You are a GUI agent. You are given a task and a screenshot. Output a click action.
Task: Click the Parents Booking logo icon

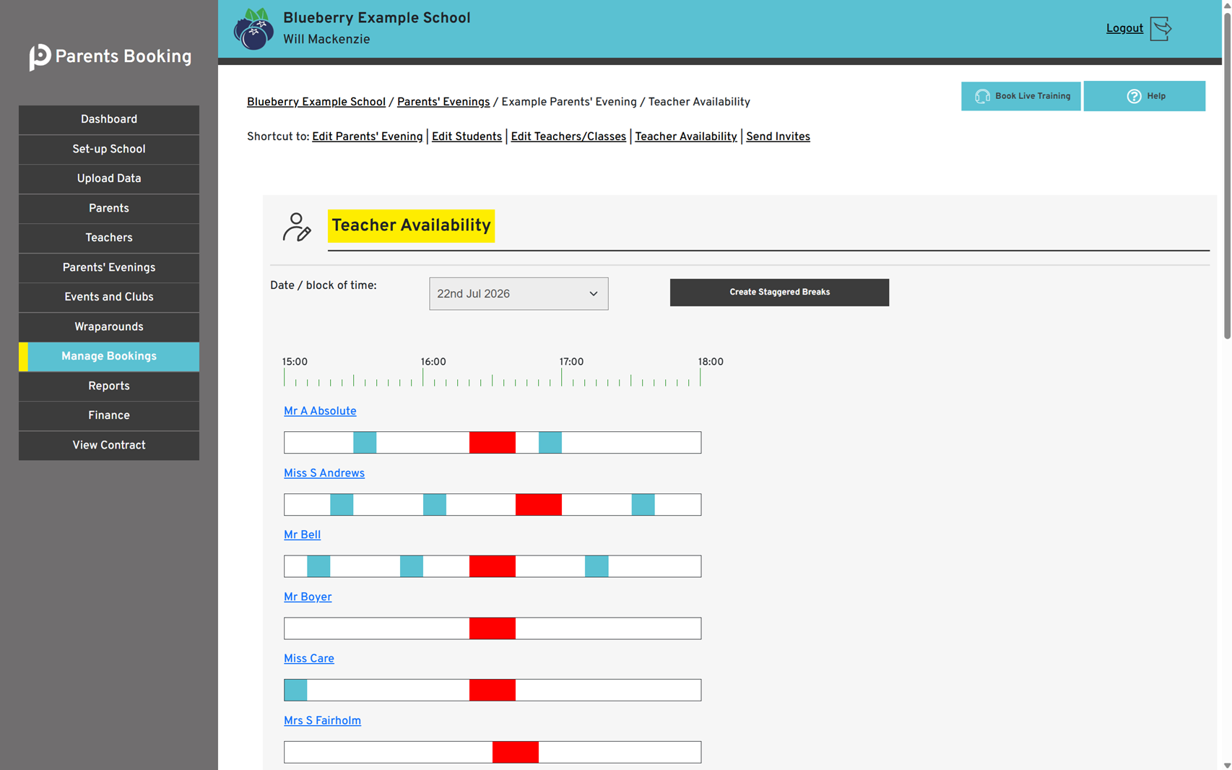(x=40, y=57)
